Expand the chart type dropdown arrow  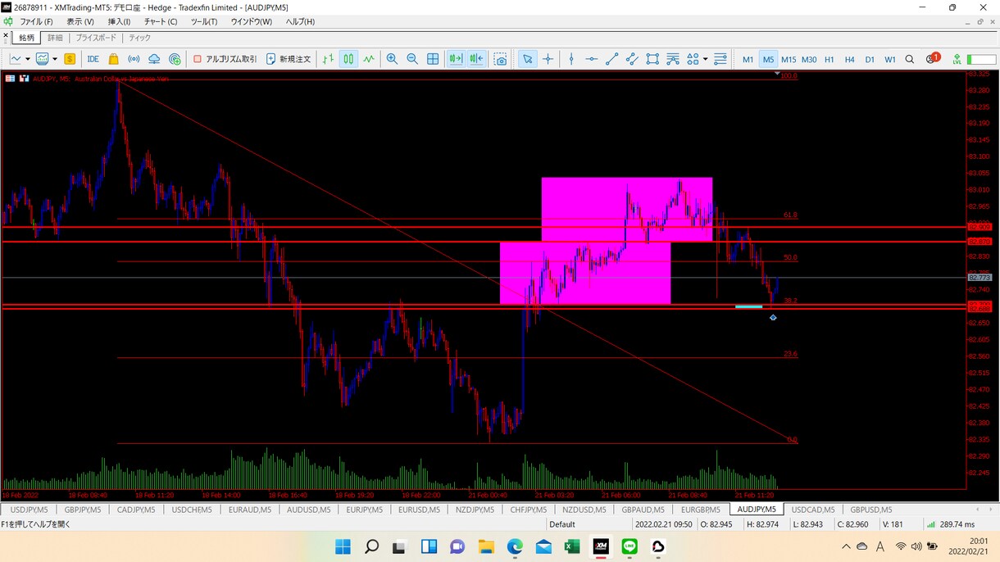click(28, 59)
